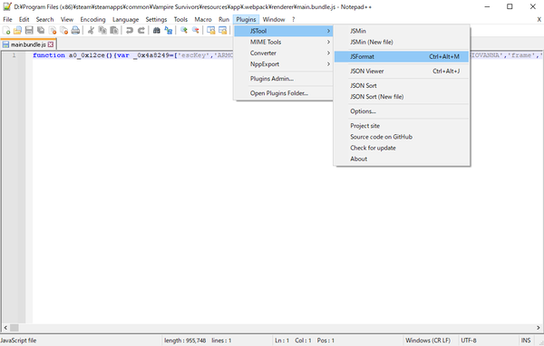Click the Synchronize Vertical Scrolling icon
Viewport: 544px width, 346px height.
(211, 31)
